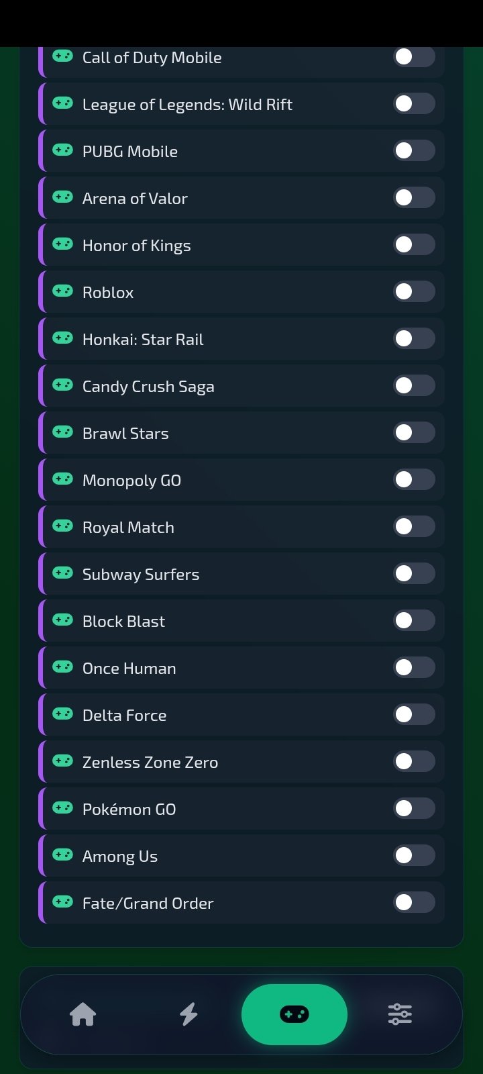Tap the gamepad icon next to PUBG Mobile

(62, 150)
